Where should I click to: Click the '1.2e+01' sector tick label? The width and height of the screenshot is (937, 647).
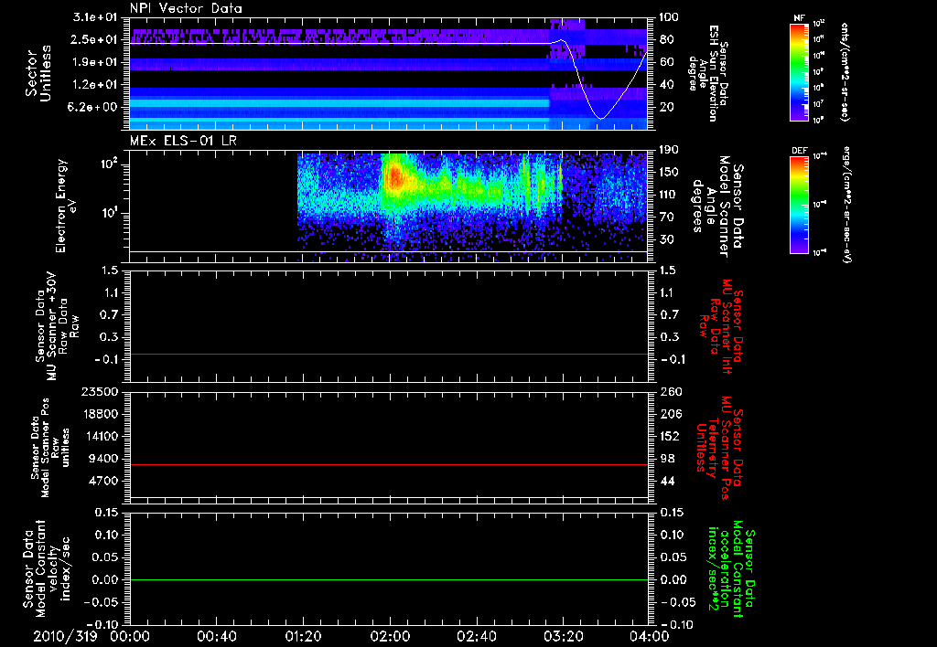(94, 85)
